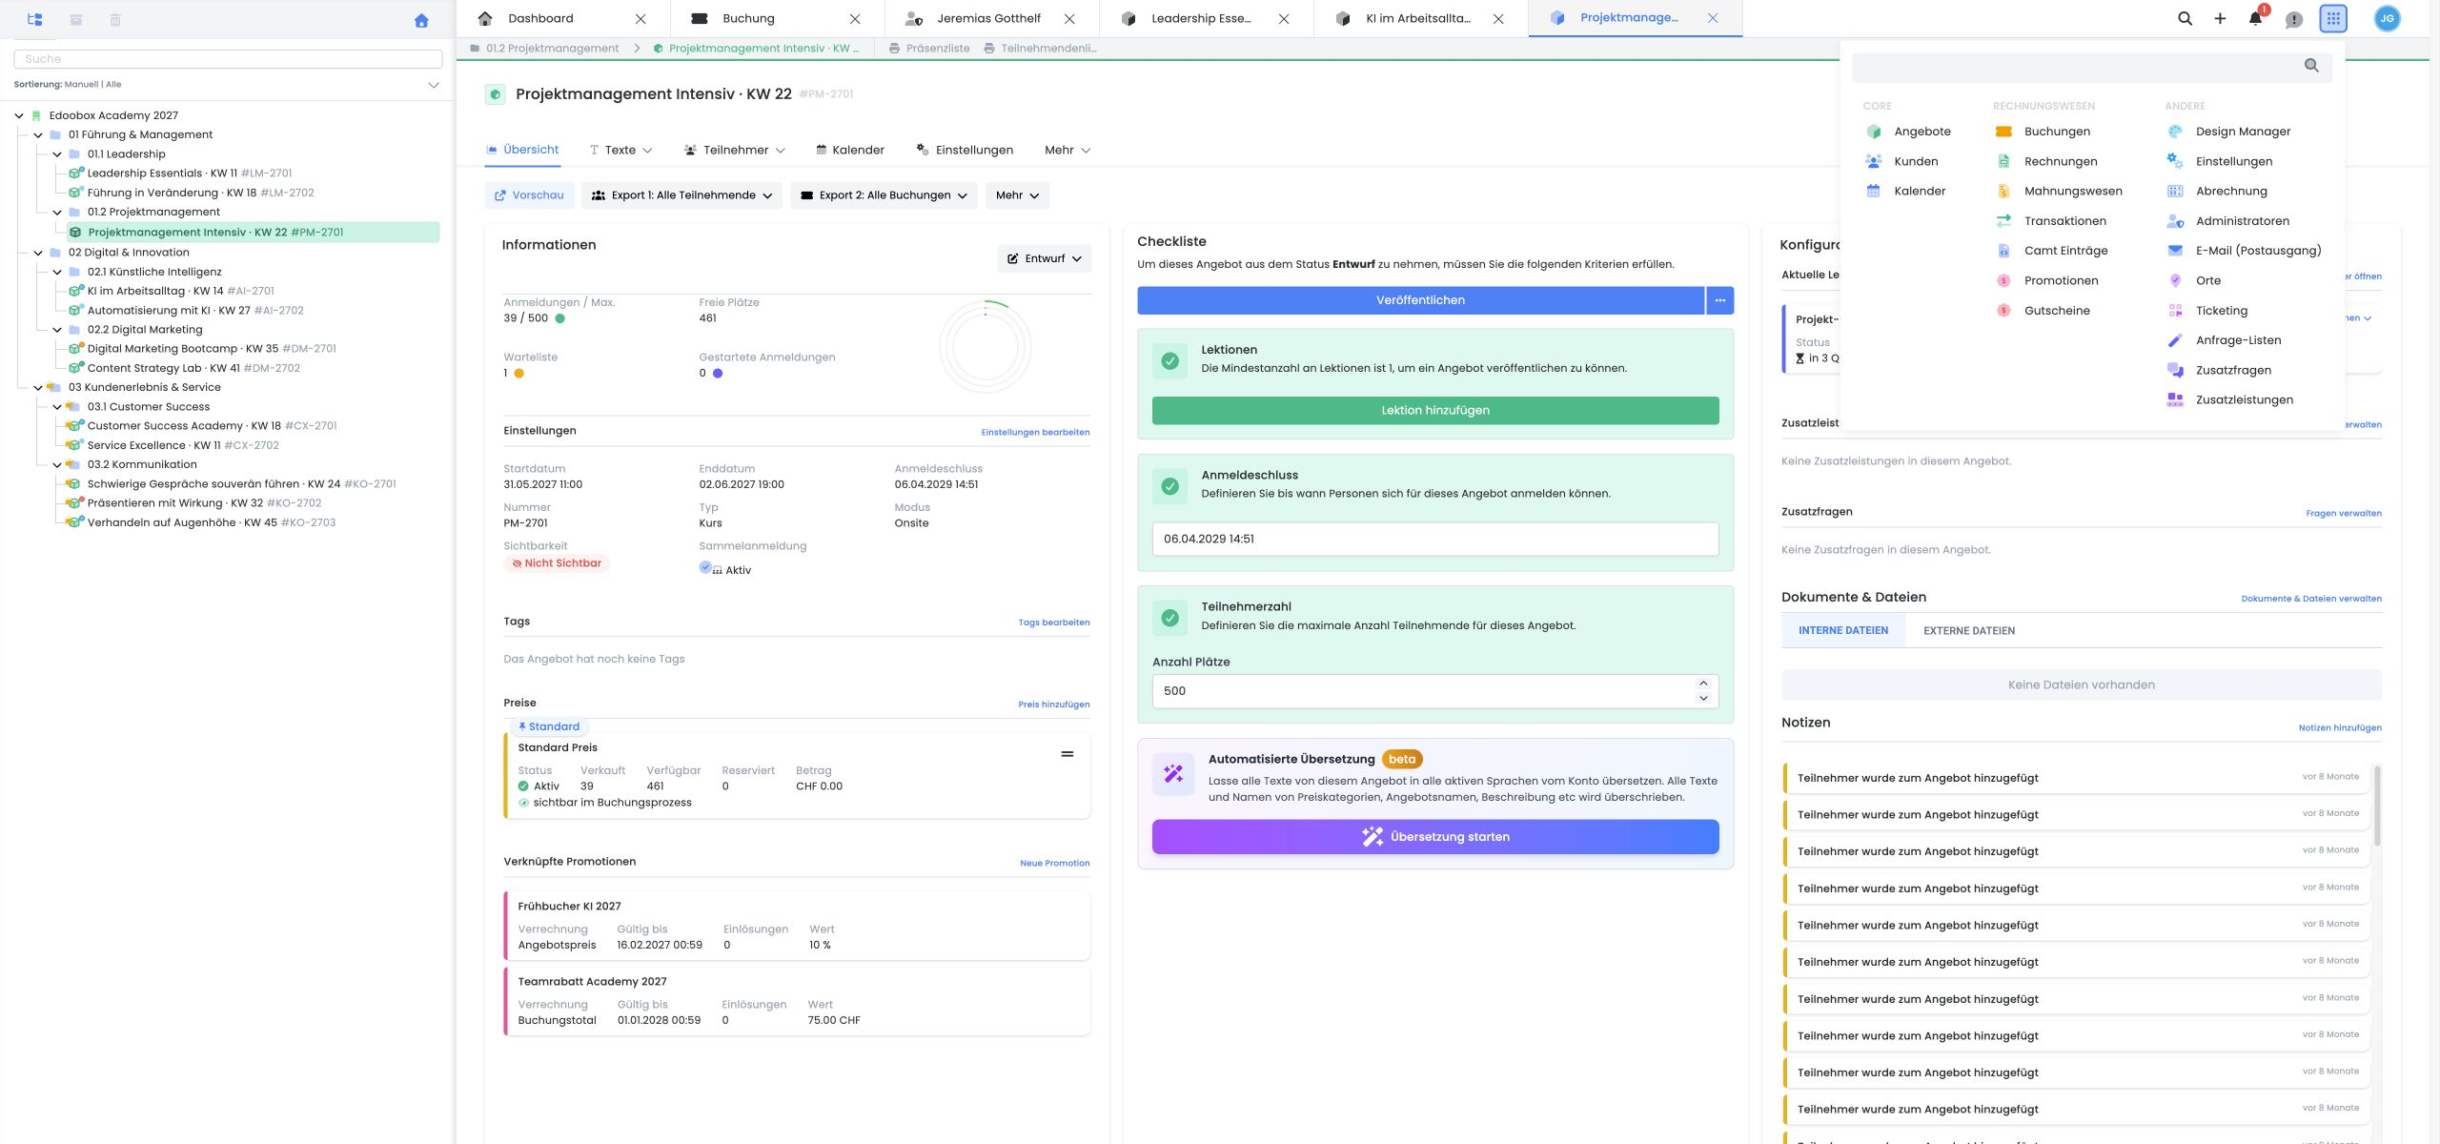The height and width of the screenshot is (1144, 2440).
Task: Close the Buchung tab
Action: click(x=855, y=18)
